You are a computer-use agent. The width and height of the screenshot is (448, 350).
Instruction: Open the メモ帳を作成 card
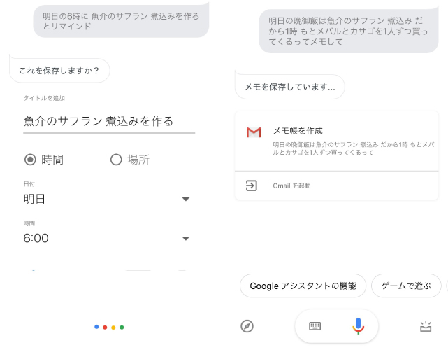[337, 141]
